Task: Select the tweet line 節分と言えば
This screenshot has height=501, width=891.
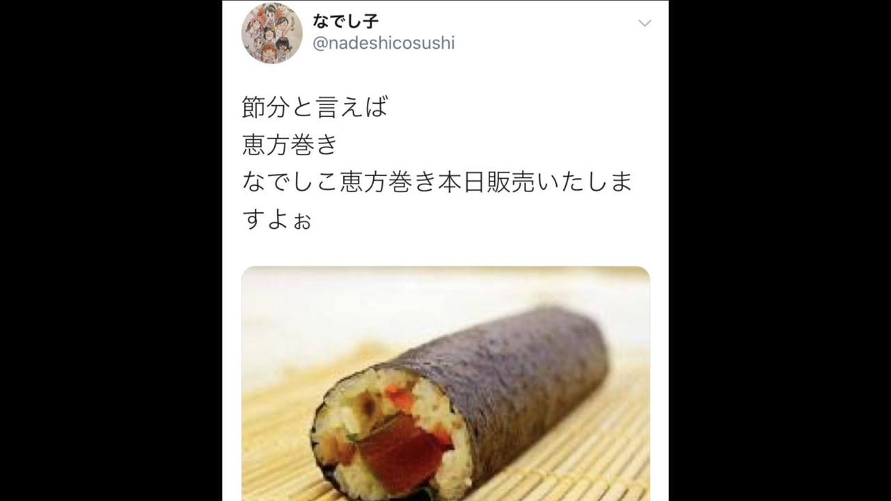Action: pyautogui.click(x=315, y=106)
